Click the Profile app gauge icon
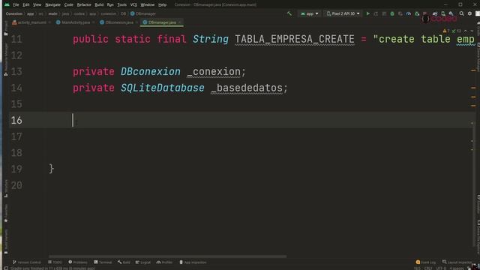This screenshot has width=480, height=270. coord(408,13)
